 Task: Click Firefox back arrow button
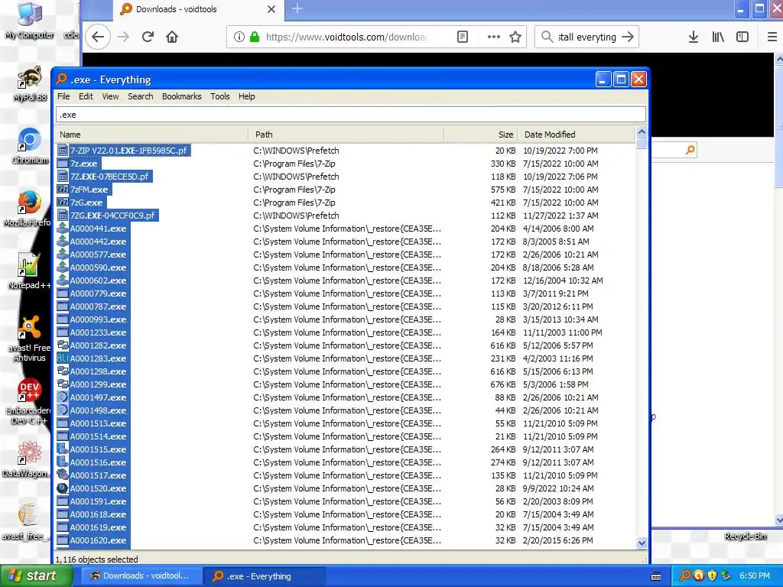point(98,37)
